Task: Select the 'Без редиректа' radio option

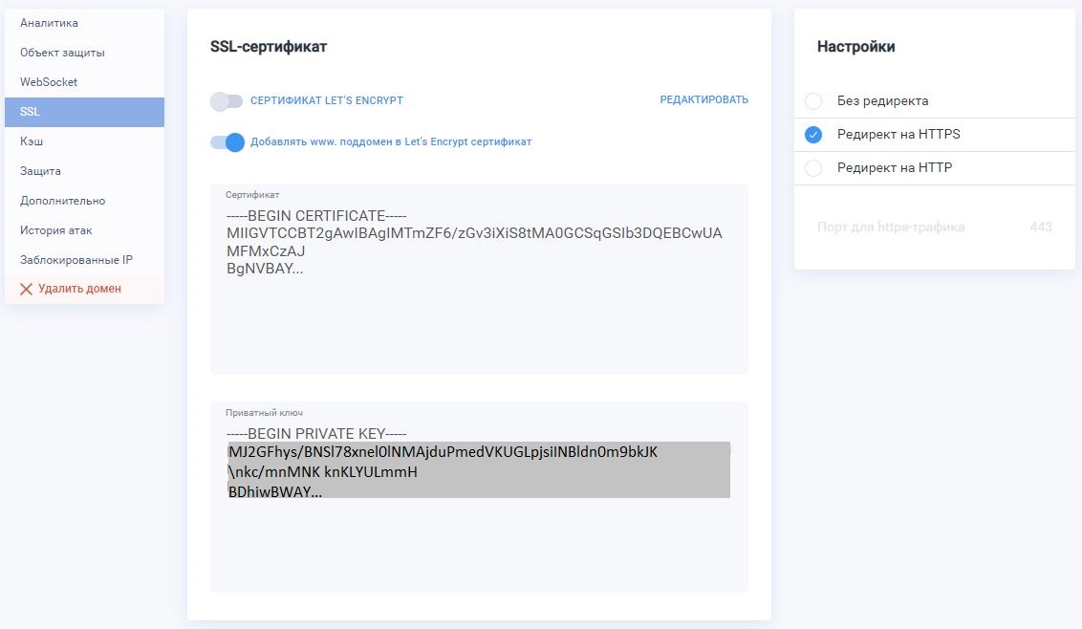Action: (813, 101)
